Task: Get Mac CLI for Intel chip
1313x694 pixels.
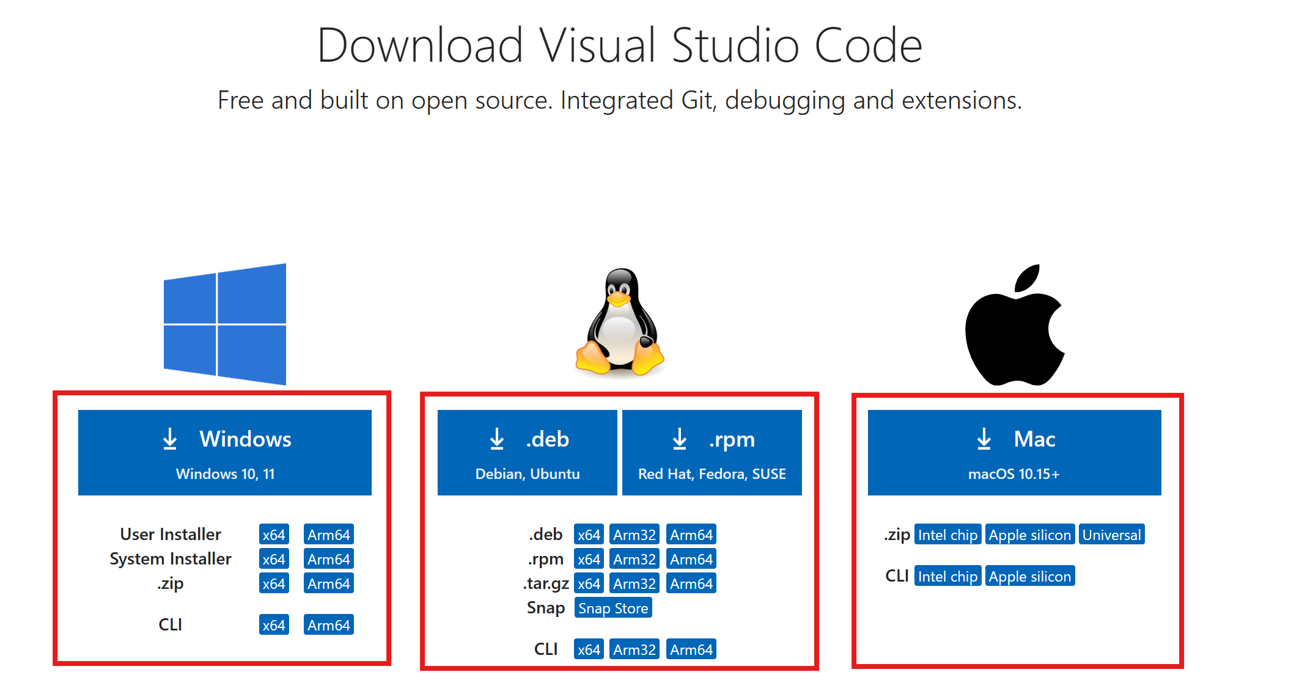Action: [947, 576]
